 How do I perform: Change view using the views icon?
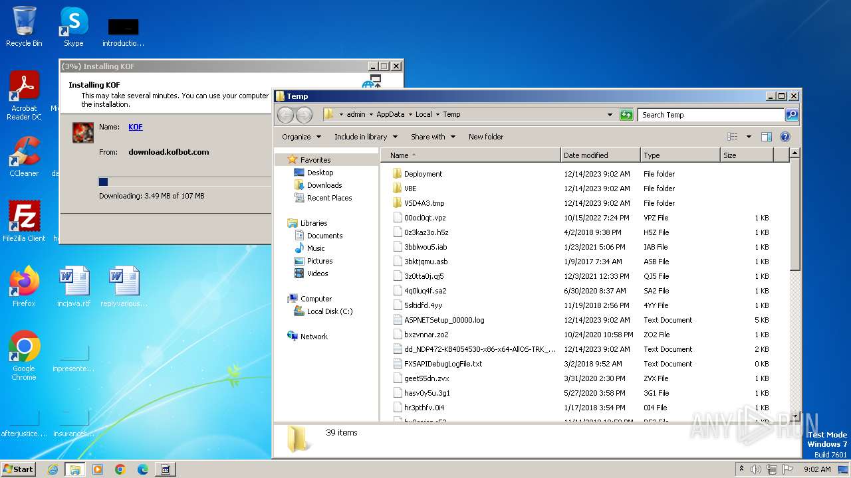click(733, 137)
